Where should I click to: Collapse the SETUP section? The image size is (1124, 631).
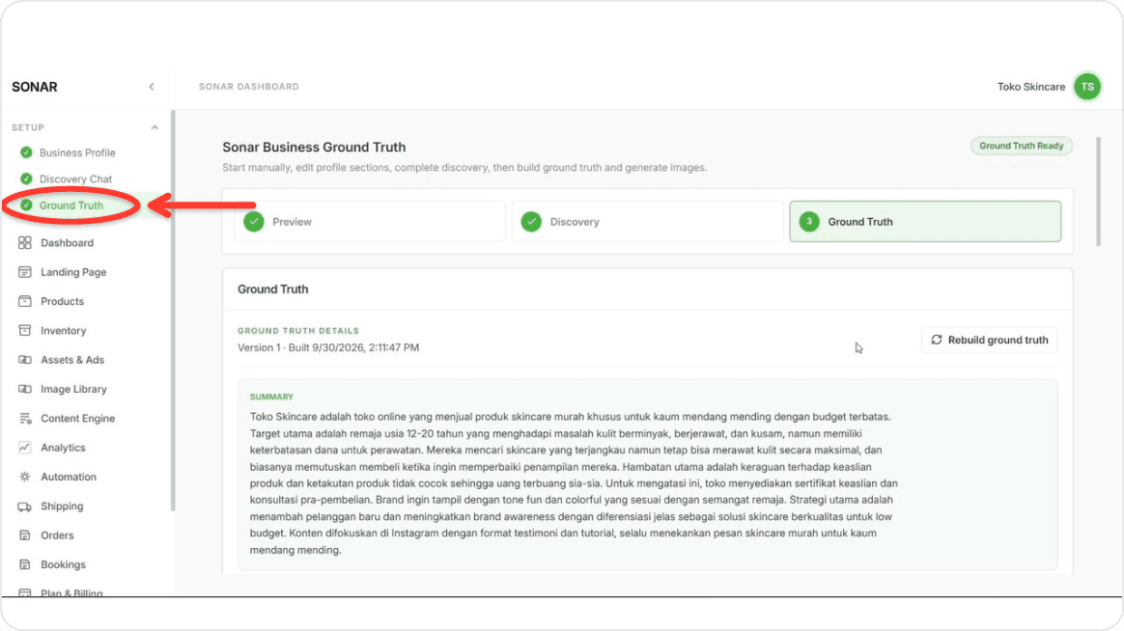tap(155, 127)
